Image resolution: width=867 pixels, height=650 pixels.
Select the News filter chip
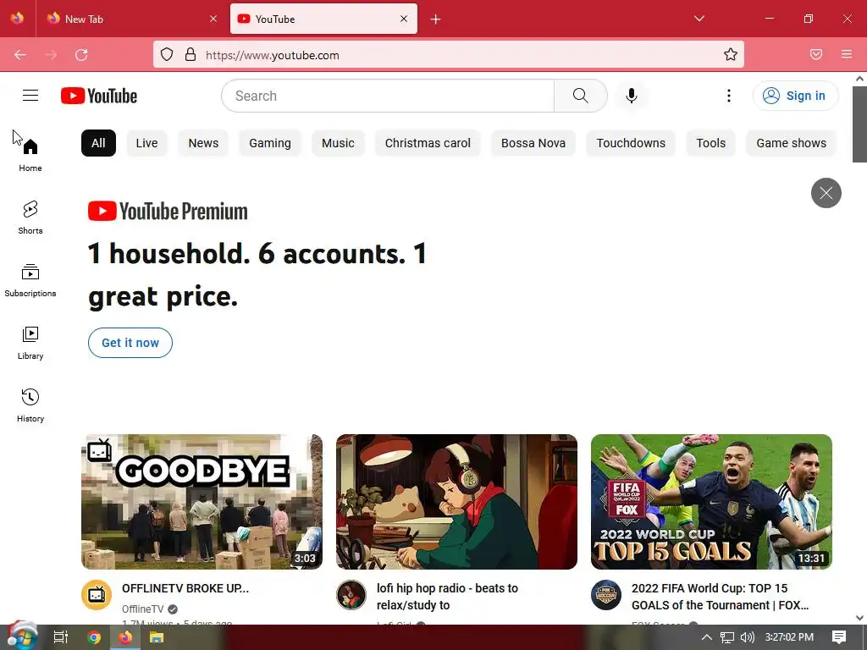[x=203, y=143]
